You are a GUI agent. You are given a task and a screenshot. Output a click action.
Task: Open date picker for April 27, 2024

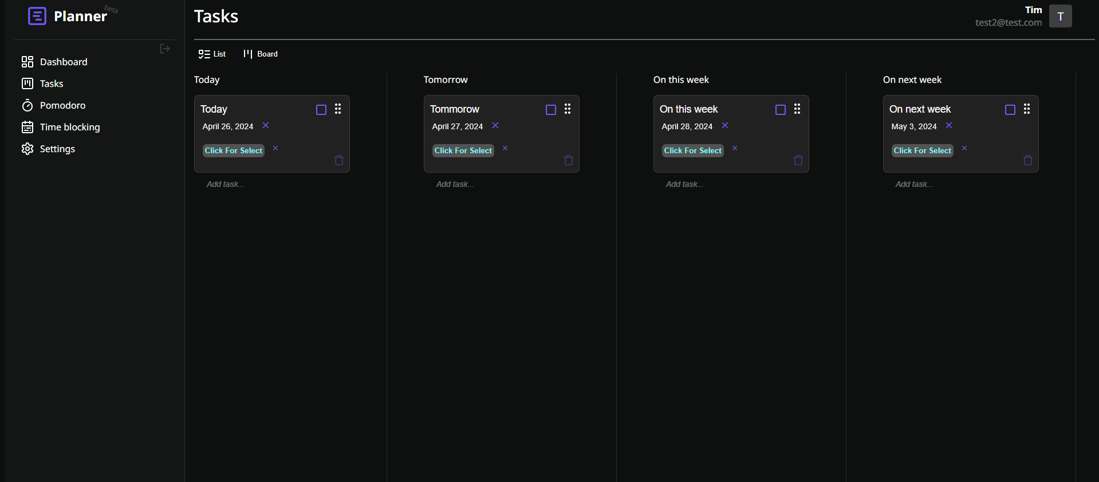point(458,126)
